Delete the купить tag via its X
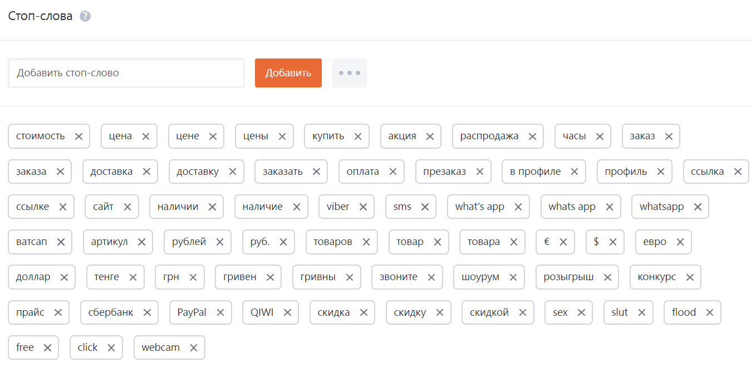The image size is (751, 367). coord(358,136)
